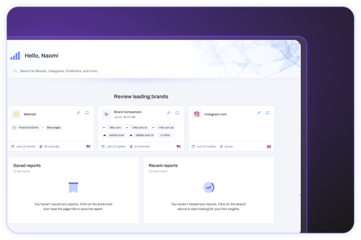Click the UK flag on instagram.com card

(x=269, y=146)
